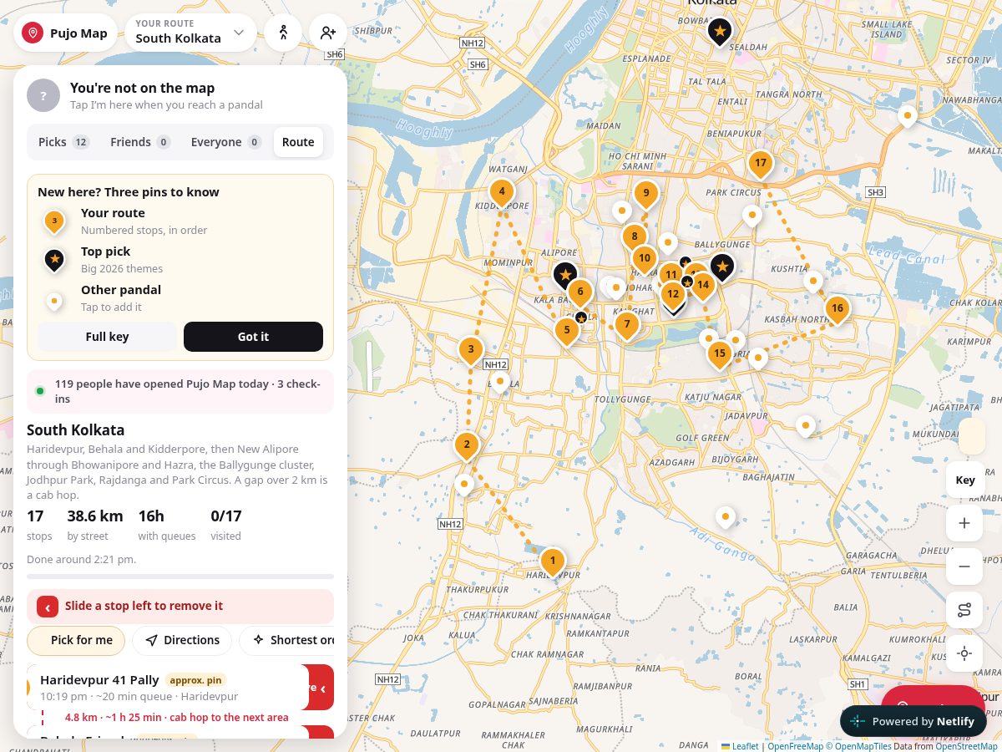Click the cream colored square map button
1002x752 pixels.
point(973,437)
